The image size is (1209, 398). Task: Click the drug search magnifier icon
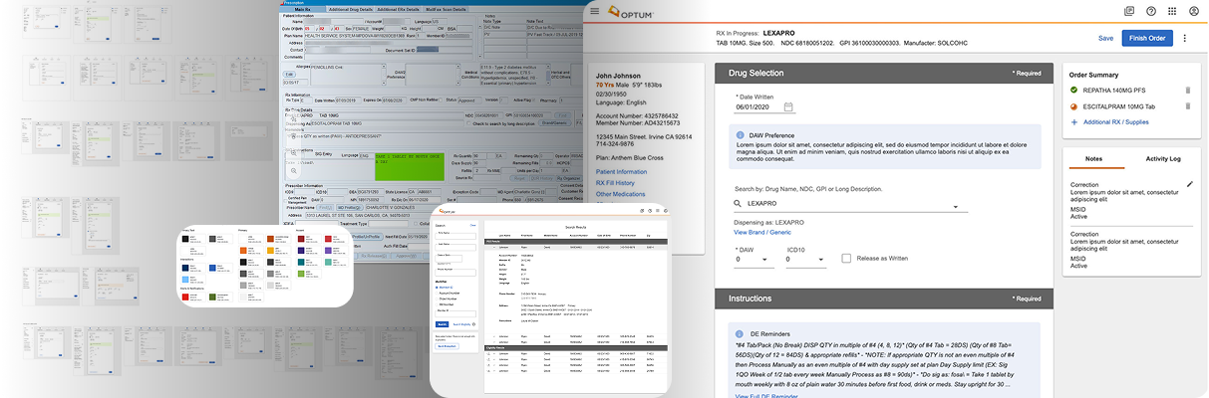(x=739, y=203)
